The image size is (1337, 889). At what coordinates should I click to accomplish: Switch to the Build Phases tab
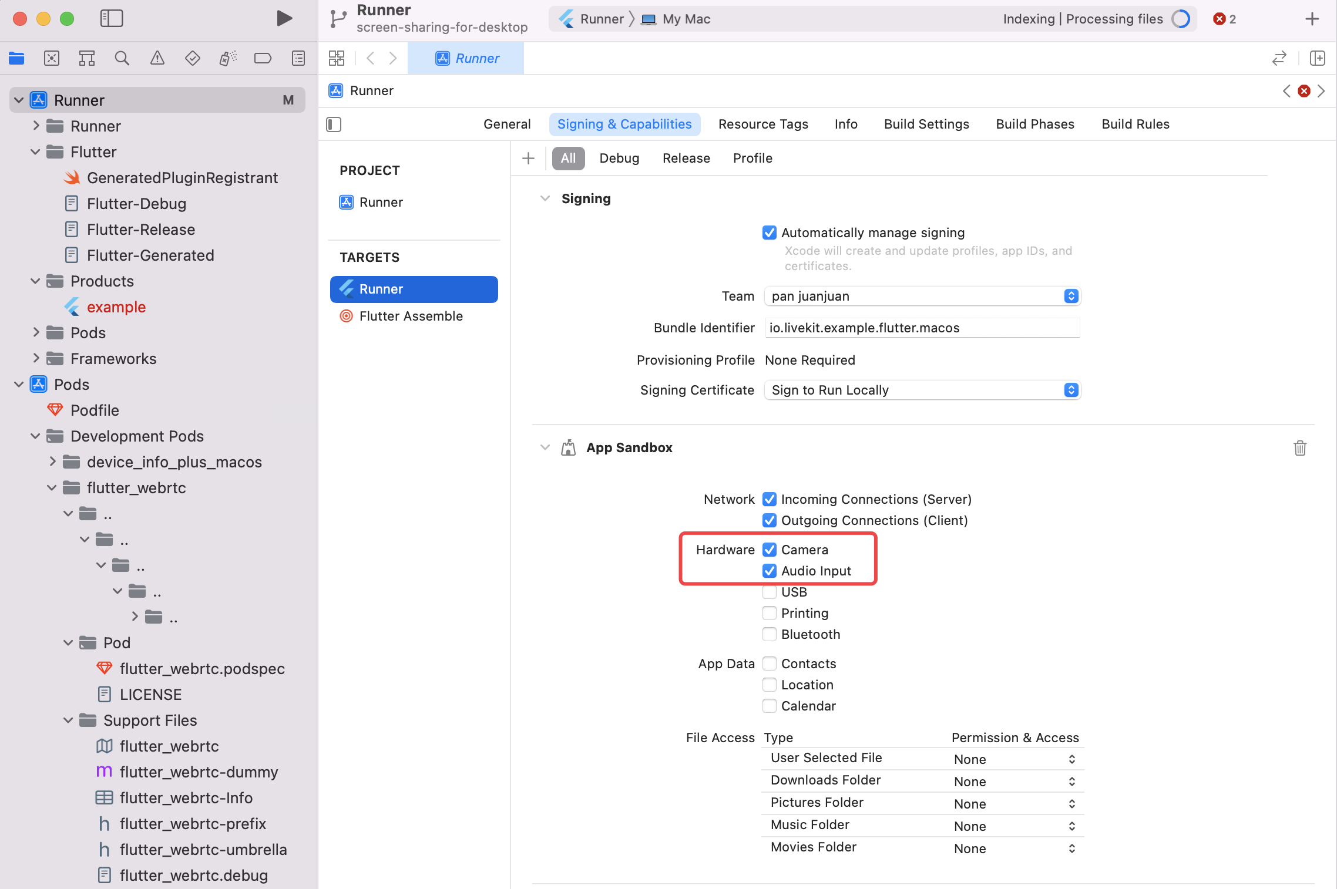click(1035, 124)
